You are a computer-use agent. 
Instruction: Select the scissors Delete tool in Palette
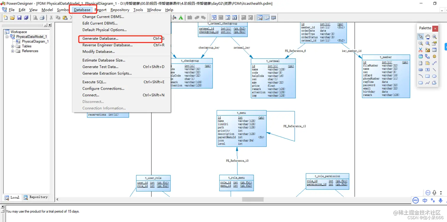point(420,50)
